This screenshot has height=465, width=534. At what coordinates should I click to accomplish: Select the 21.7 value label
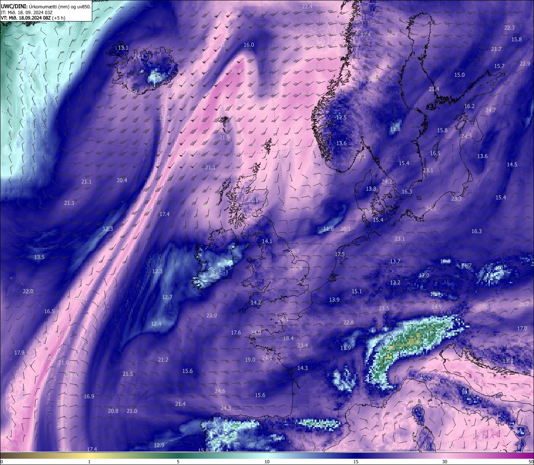[496, 49]
